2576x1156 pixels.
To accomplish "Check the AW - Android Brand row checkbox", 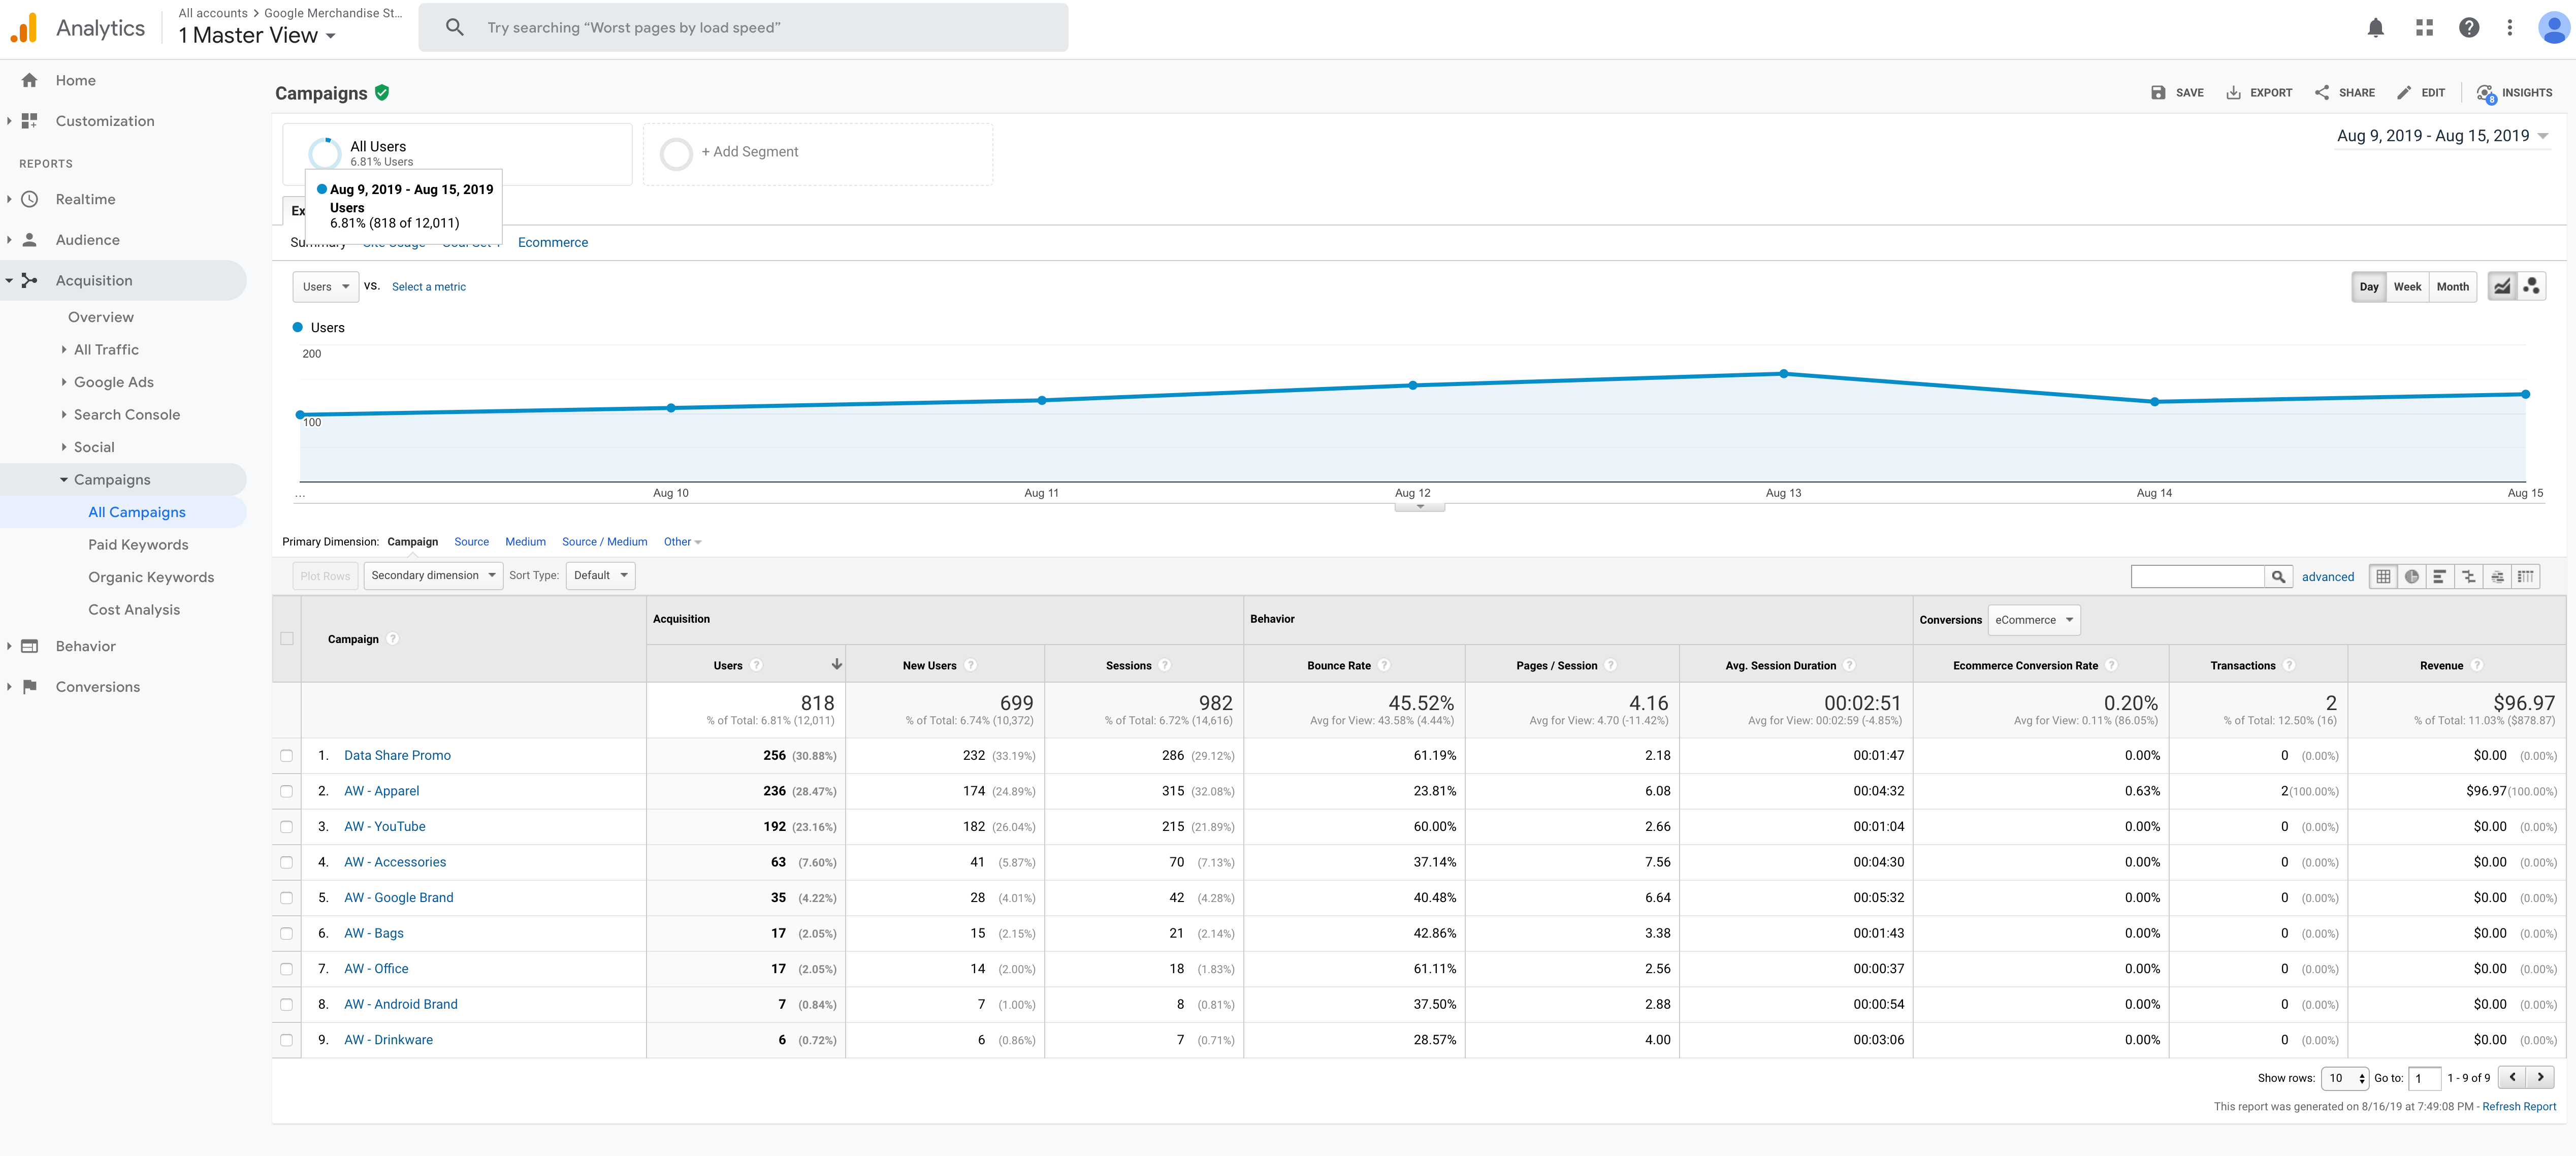I will tap(286, 1005).
